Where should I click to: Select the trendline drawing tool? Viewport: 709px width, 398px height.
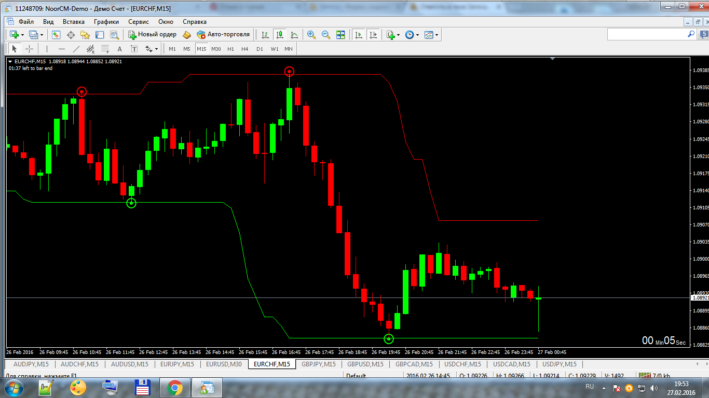click(76, 49)
